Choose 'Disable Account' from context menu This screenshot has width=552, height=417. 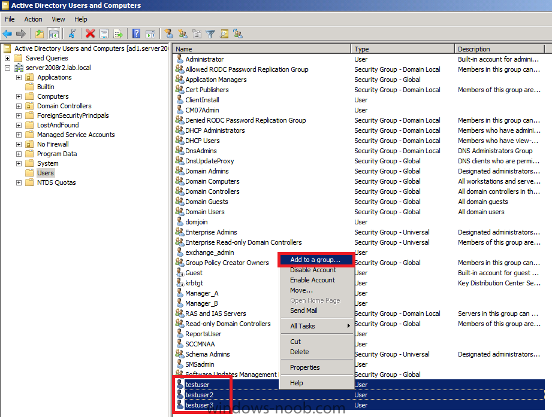tap(317, 270)
